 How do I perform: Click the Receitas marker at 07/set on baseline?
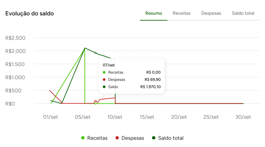(x=95, y=104)
